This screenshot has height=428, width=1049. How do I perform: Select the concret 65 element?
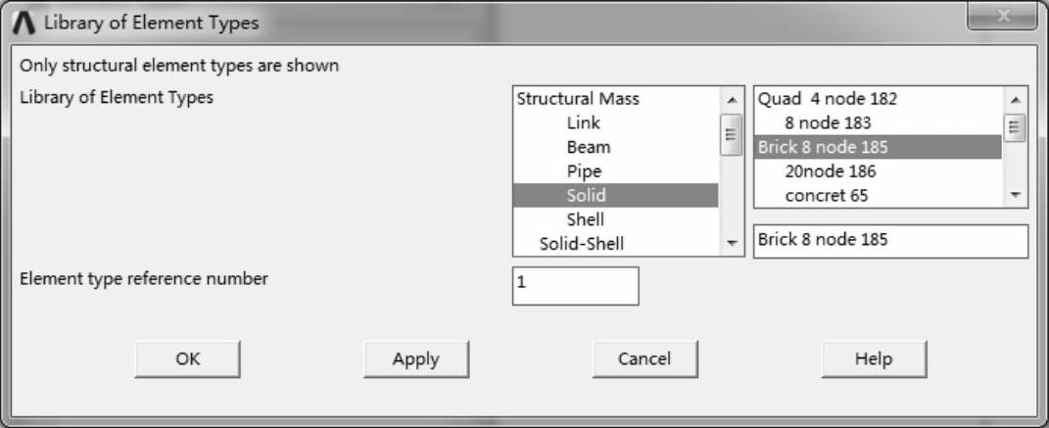pyautogui.click(x=826, y=196)
